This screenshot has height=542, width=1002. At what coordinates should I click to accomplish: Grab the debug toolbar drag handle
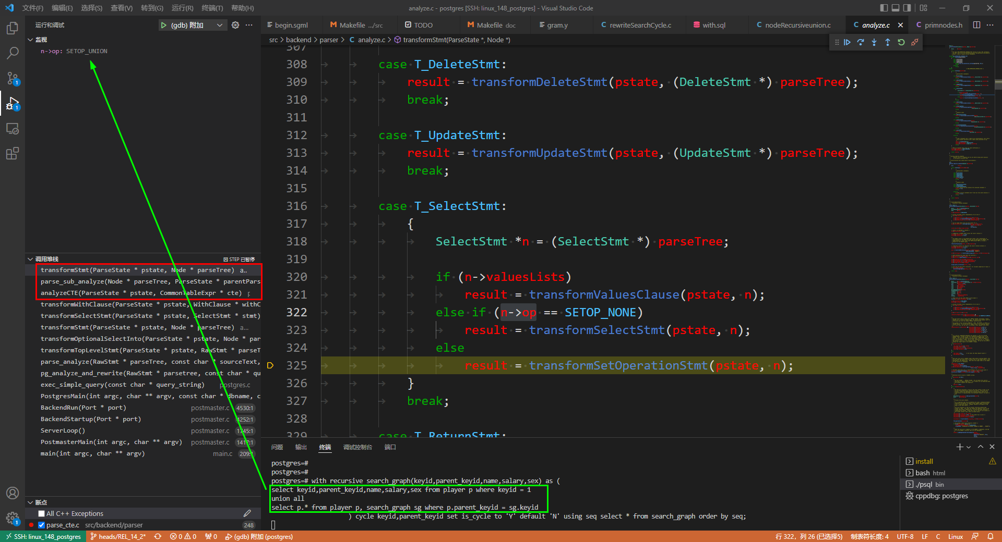pos(837,42)
